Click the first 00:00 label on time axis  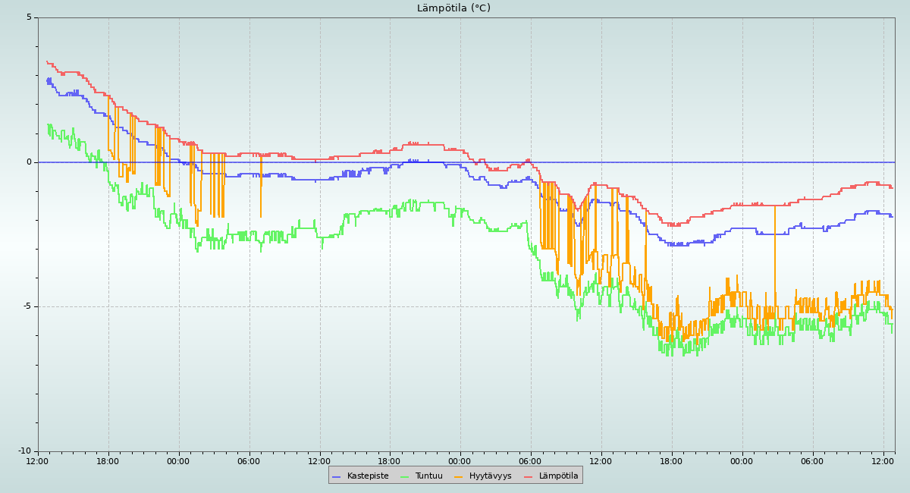pyautogui.click(x=178, y=461)
